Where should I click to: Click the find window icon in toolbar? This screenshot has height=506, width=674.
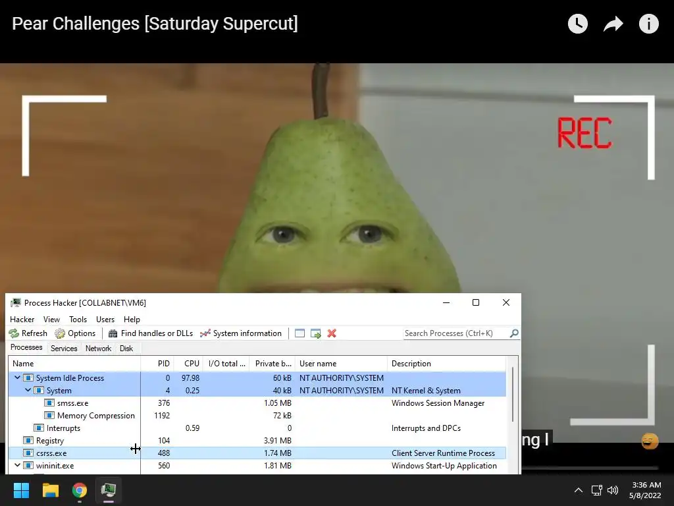click(x=299, y=333)
